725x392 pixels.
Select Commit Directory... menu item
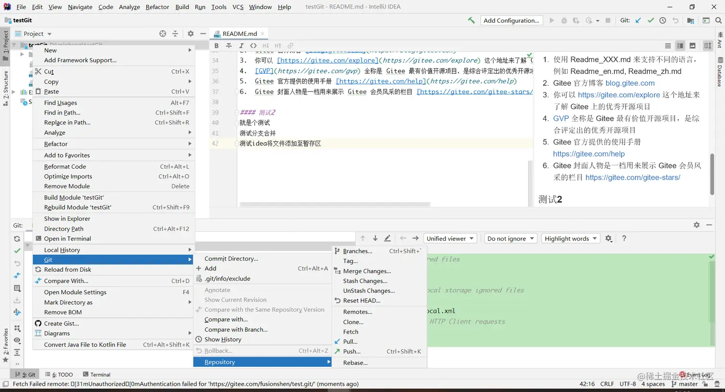262,258
